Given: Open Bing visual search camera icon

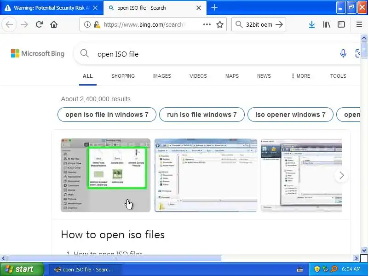Looking at the screenshot, I should click(357, 53).
